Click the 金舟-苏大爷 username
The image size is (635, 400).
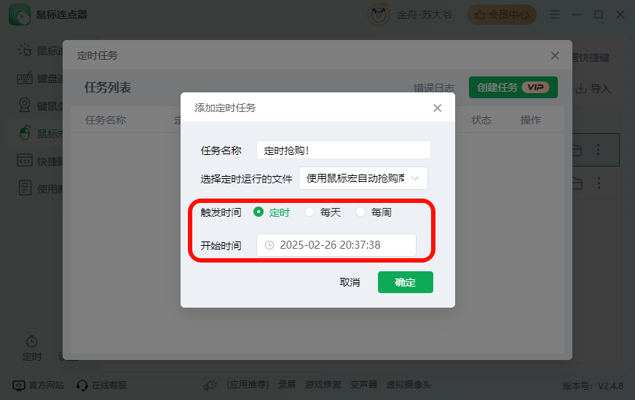tap(424, 15)
